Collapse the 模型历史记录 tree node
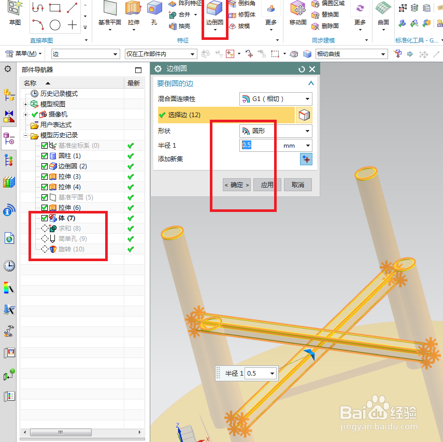Viewport: 443px width, 442px height. coord(25,135)
